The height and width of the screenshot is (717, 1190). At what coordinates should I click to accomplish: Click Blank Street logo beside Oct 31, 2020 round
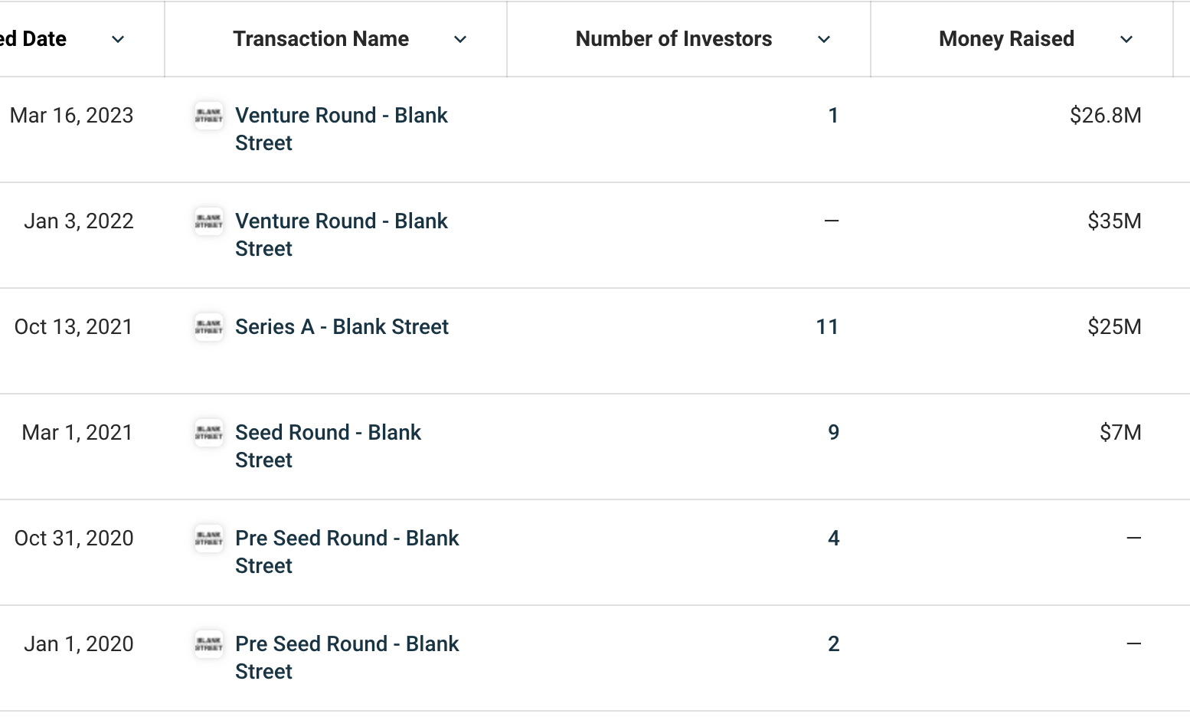pos(209,539)
